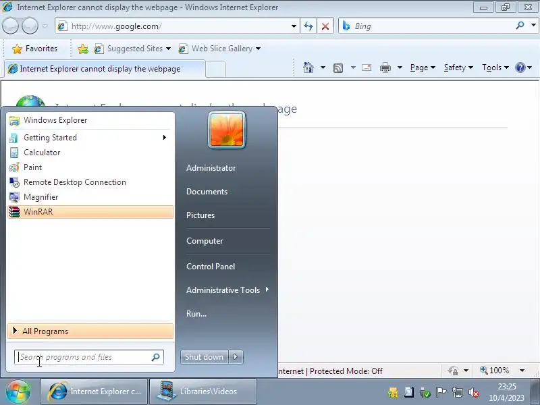Open address bar history dropdown
The height and width of the screenshot is (405, 540).
click(294, 26)
